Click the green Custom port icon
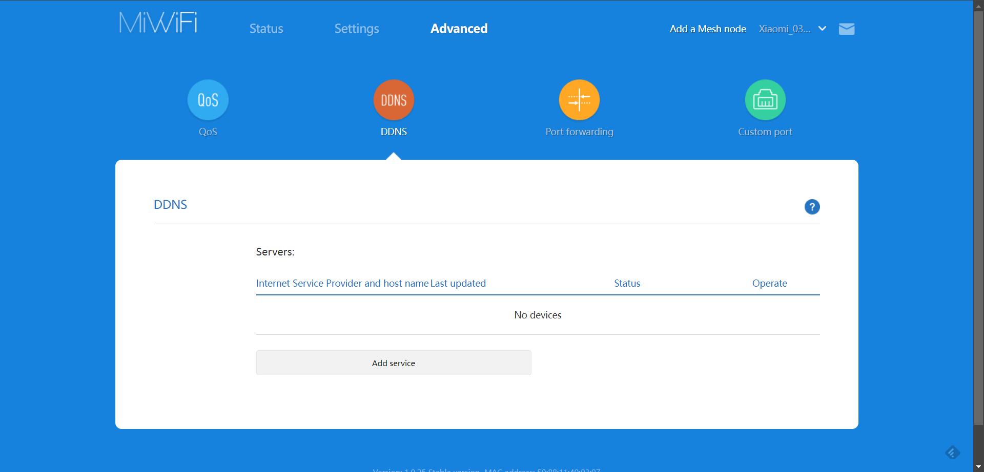This screenshot has width=984, height=472. (x=765, y=100)
